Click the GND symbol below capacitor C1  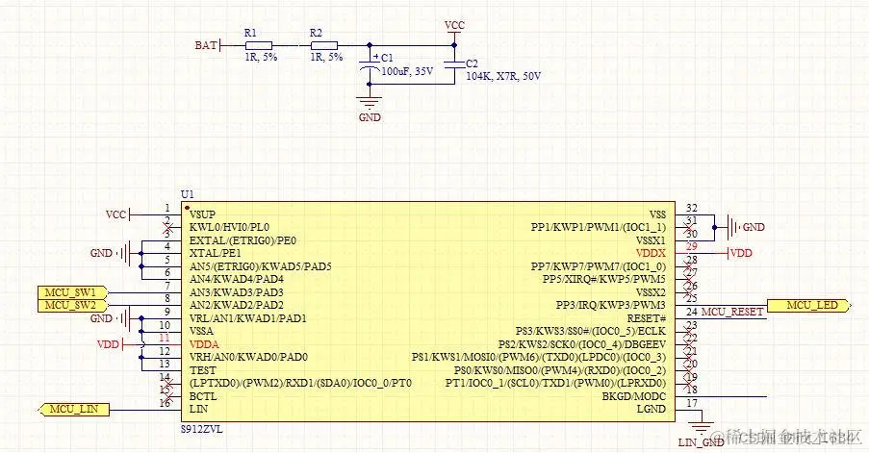click(370, 103)
